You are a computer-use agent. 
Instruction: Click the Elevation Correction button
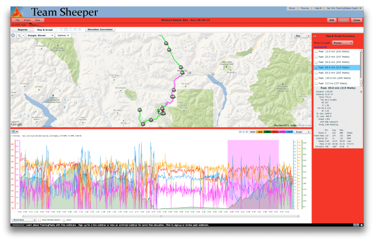point(100,30)
